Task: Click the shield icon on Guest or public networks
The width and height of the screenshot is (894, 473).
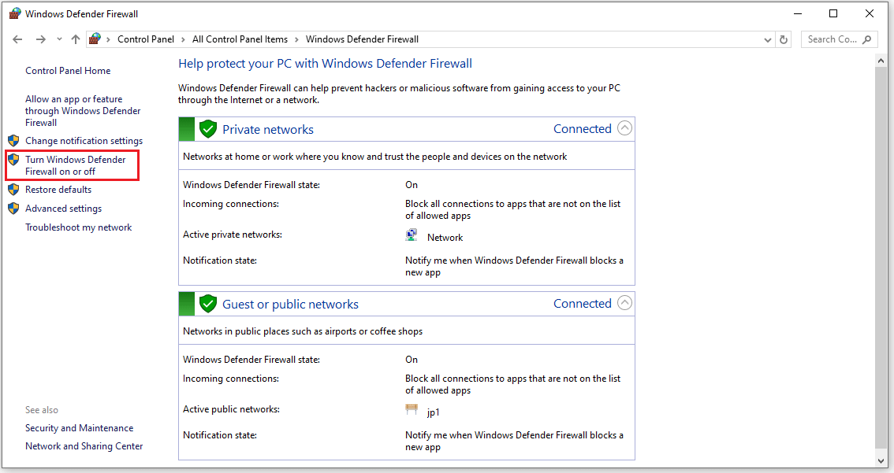Action: pos(207,303)
